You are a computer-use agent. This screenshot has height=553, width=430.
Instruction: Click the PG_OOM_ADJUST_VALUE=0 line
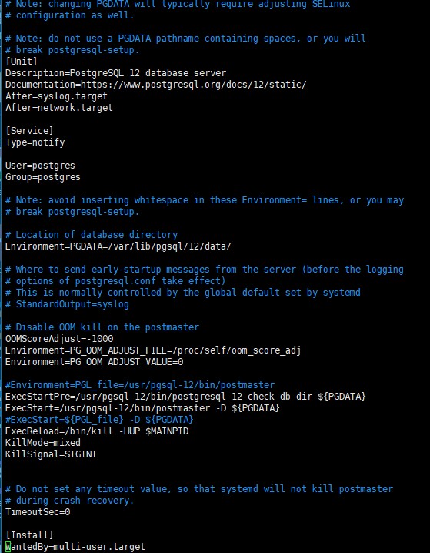pyautogui.click(x=94, y=362)
